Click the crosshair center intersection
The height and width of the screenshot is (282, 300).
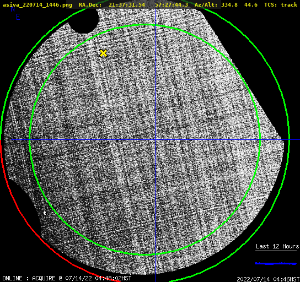[x=155, y=140]
